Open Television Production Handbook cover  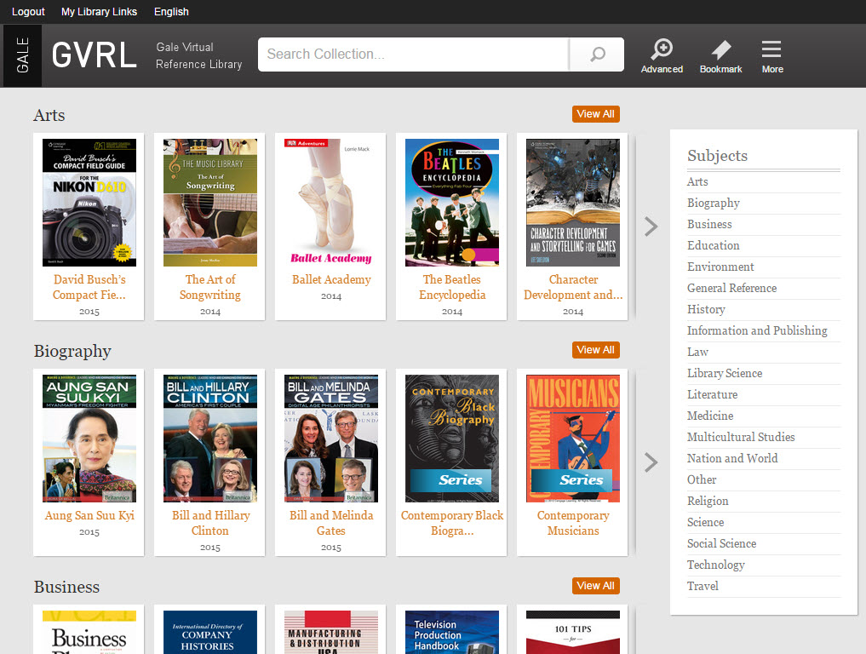452,633
